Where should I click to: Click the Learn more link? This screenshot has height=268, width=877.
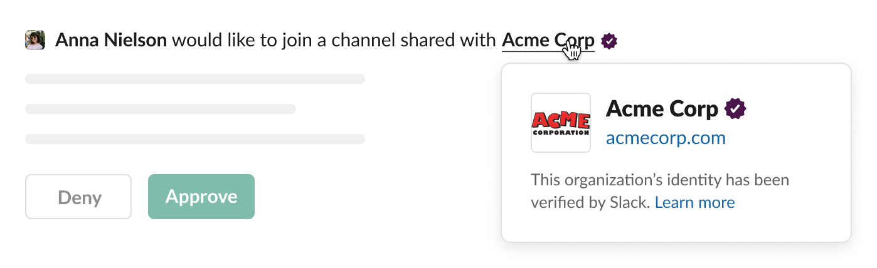tap(694, 202)
